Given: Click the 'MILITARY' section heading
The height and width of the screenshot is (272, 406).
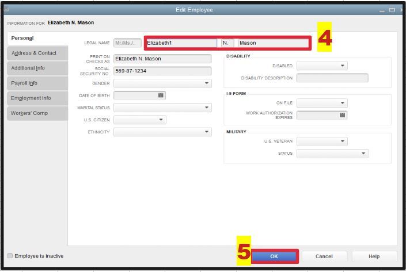Looking at the screenshot, I should (x=236, y=132).
